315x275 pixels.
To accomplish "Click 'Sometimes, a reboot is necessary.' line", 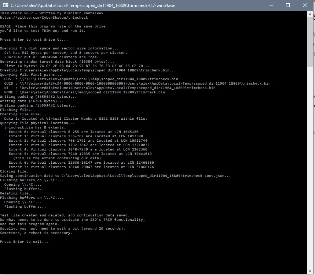I will [x=36, y=233].
